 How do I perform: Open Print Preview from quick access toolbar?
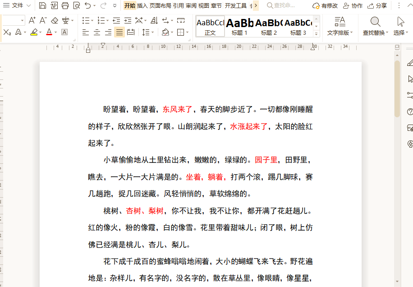(x=76, y=6)
